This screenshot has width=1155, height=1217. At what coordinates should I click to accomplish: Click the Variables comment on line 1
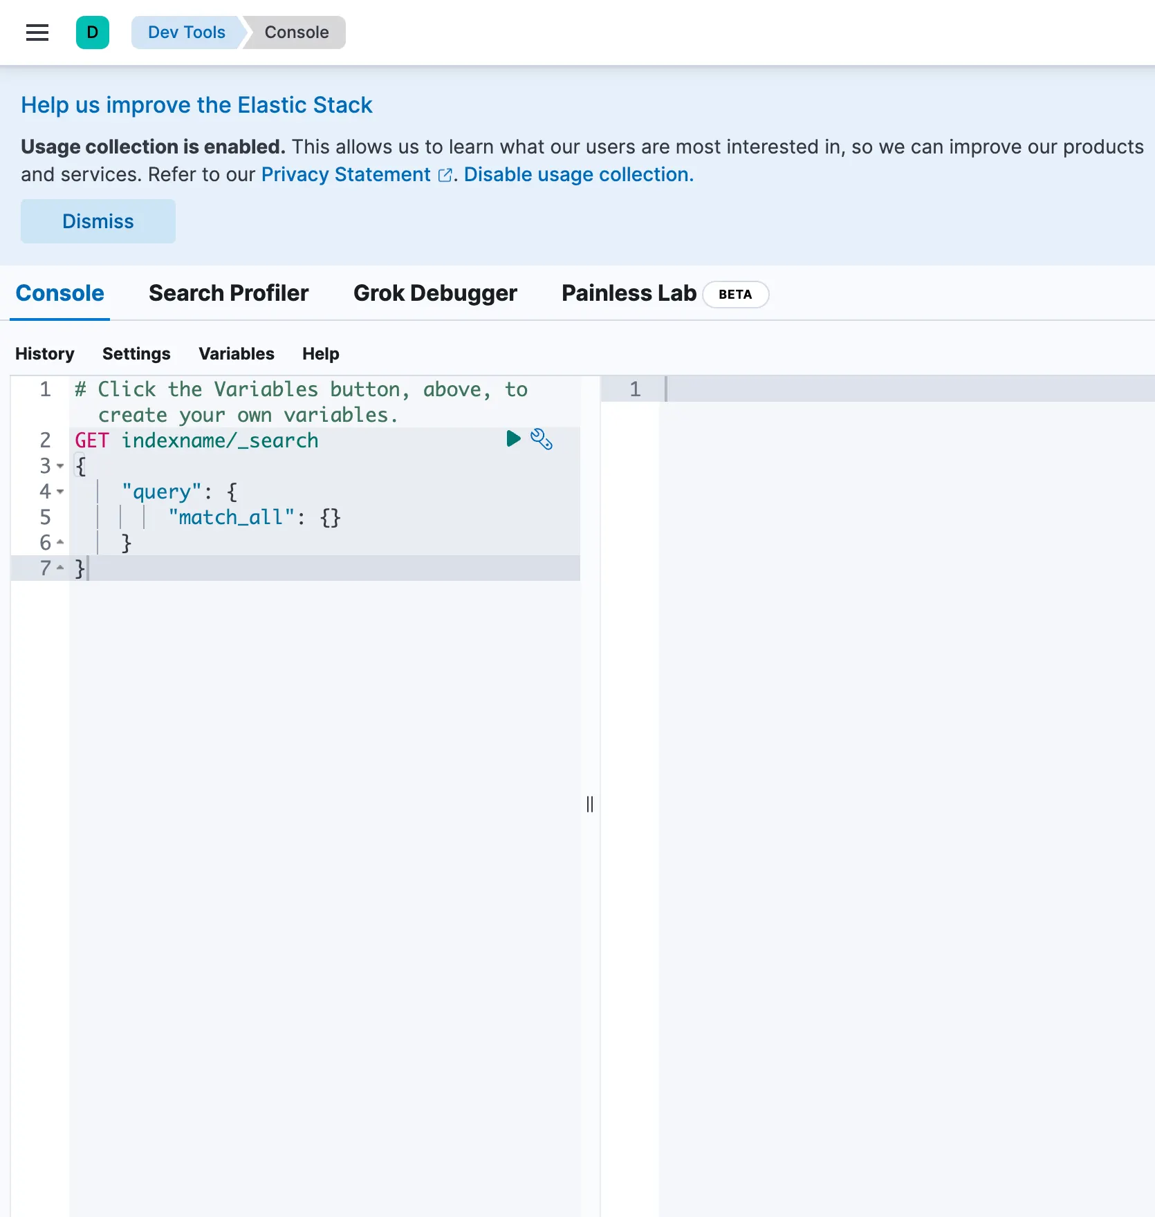[301, 402]
